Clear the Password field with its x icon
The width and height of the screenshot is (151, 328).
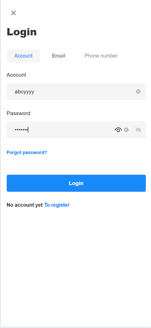pyautogui.click(x=126, y=130)
